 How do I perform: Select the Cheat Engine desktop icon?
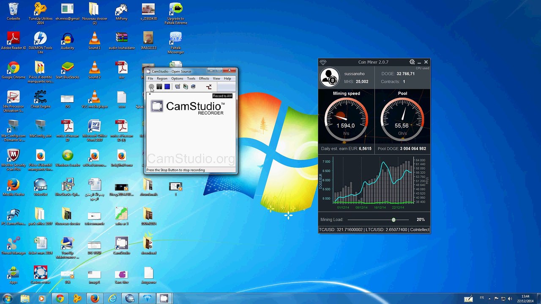[40, 100]
